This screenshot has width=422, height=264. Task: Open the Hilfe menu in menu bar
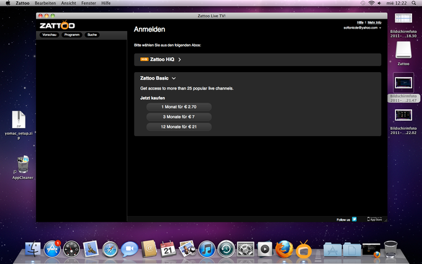click(105, 3)
